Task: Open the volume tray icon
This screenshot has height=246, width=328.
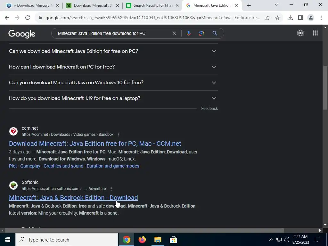Action: 287,240
